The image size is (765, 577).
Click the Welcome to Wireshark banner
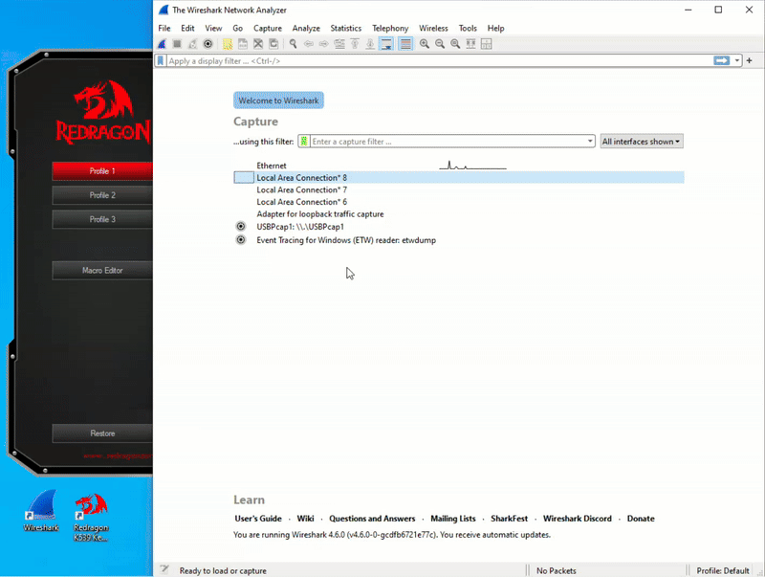click(x=278, y=100)
